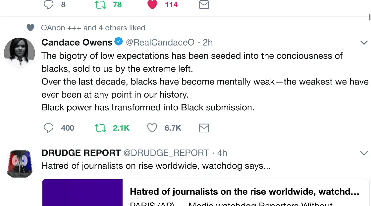Reply to the Candace Owens tweet
The height and width of the screenshot is (206, 371).
coord(49,128)
